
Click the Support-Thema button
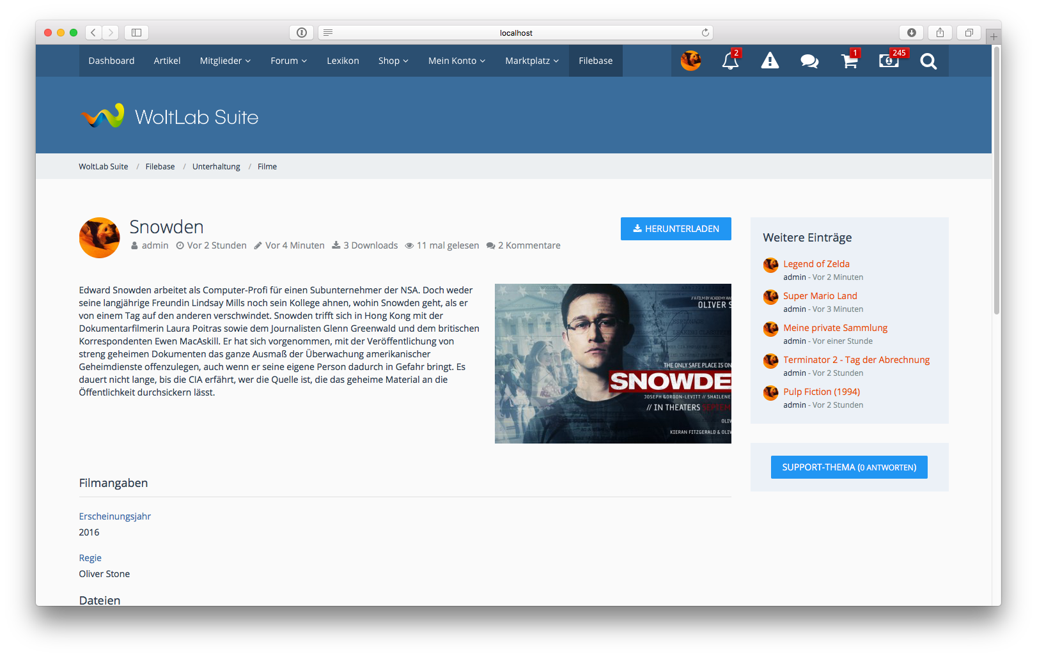[849, 467]
